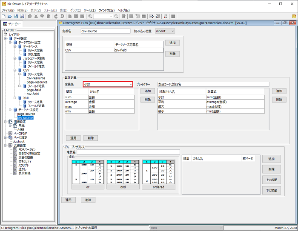Click the average(金額) formula cell
This screenshot has width=298, height=231.
[x=235, y=102]
